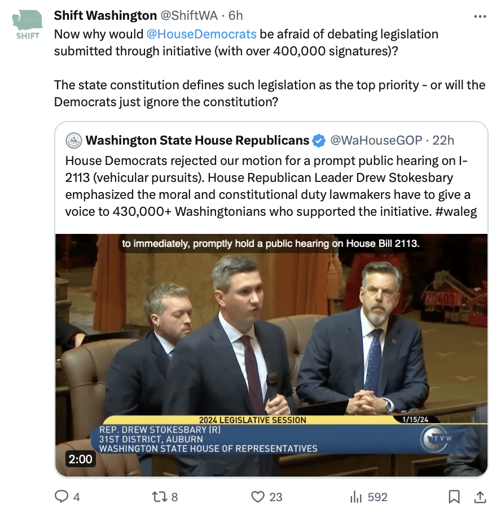Open the share upload icon
492x513 pixels.
click(x=480, y=497)
